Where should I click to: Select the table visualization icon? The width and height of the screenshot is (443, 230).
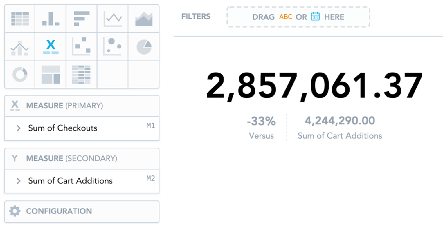(x=20, y=19)
